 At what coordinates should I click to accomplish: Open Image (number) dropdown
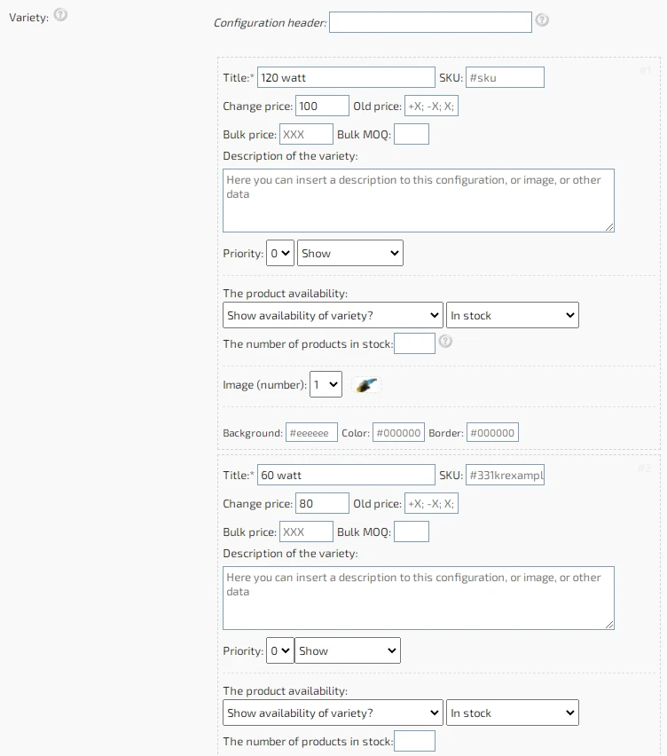[326, 384]
